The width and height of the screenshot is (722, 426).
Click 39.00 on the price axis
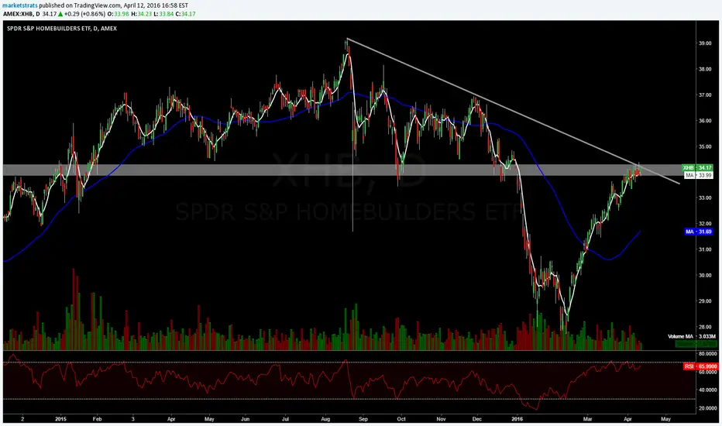705,43
